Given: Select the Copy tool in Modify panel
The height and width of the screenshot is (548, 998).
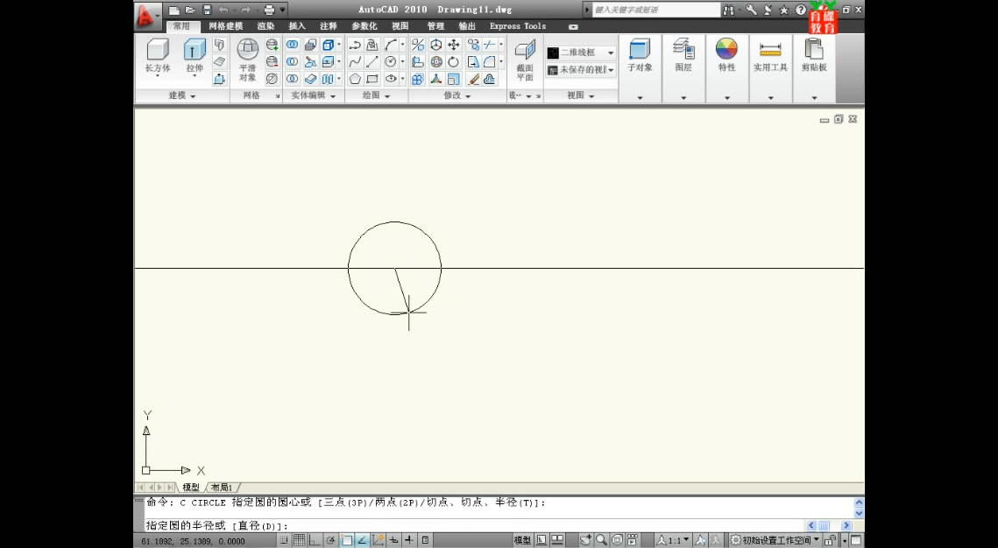Looking at the screenshot, I should (473, 45).
